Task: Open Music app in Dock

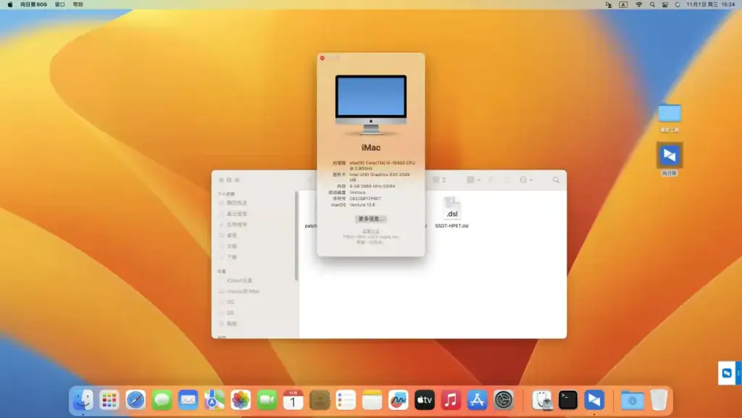Action: [451, 400]
